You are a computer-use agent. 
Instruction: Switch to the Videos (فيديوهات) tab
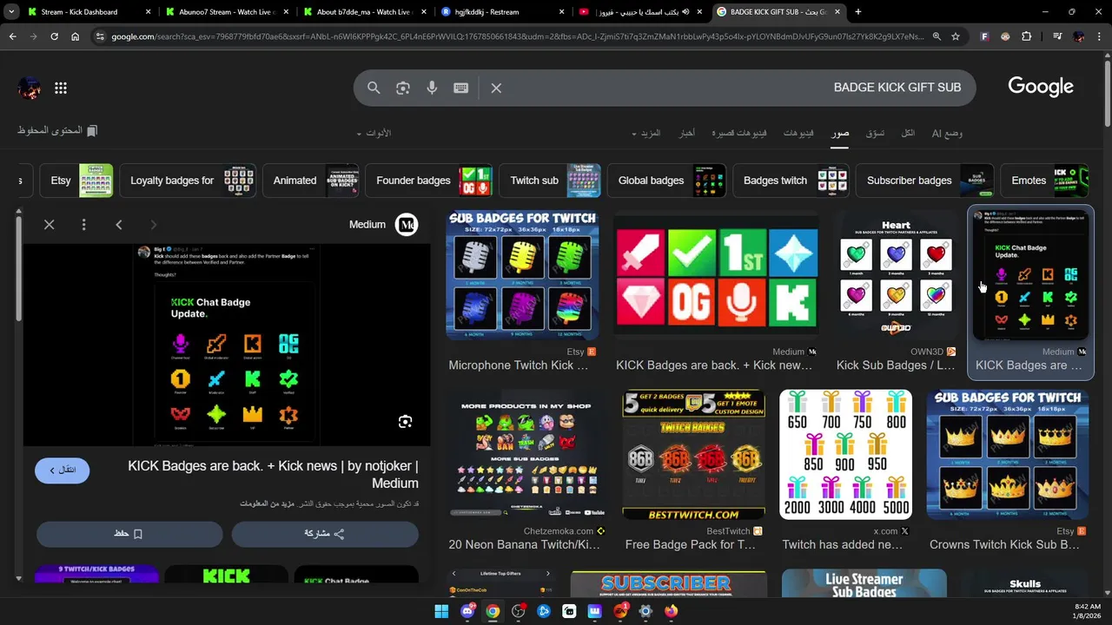(798, 133)
